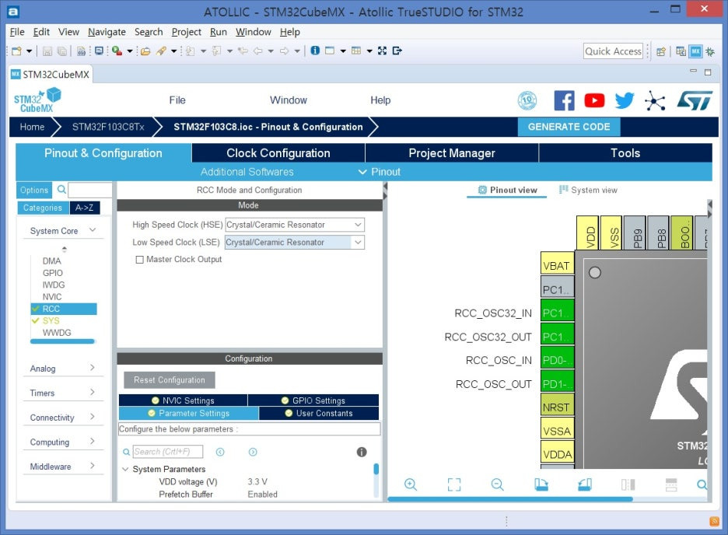Screen dimensions: 728x535
Task: Click the ST logo icon
Action: 695,100
